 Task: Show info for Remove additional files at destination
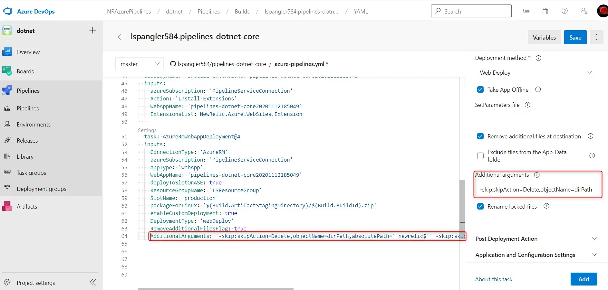tap(590, 136)
